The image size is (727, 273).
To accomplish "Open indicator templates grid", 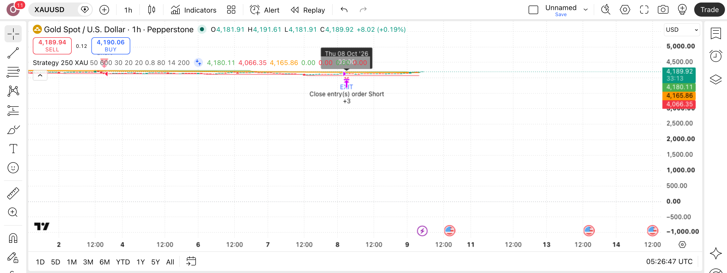I will (x=231, y=10).
